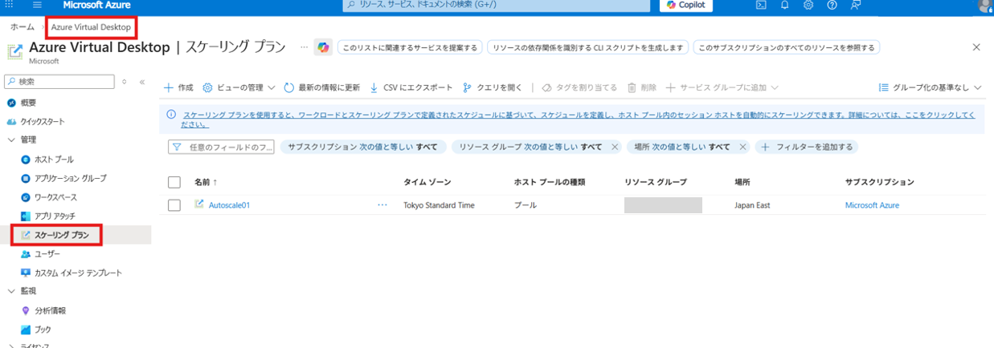Select the Autoscale01 row checkbox
Image resolution: width=994 pixels, height=348 pixels.
click(174, 205)
